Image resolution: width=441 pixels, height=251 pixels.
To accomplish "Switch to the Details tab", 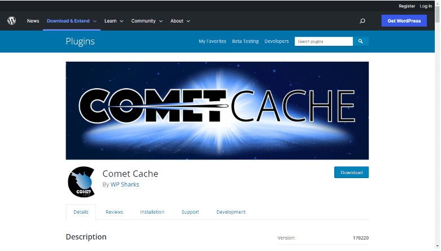I will 81,212.
